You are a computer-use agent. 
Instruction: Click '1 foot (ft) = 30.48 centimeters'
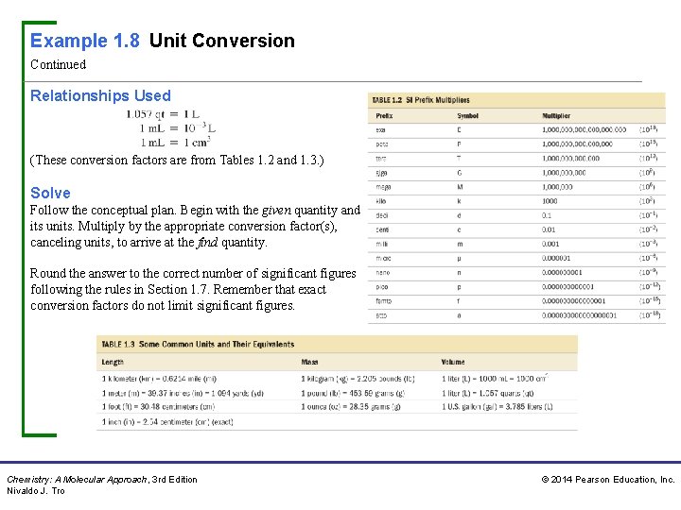pos(158,407)
